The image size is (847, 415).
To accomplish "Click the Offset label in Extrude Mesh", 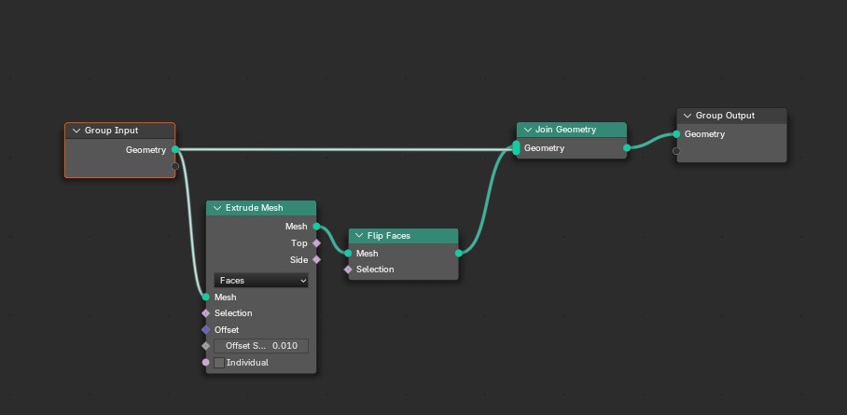I will click(x=227, y=329).
